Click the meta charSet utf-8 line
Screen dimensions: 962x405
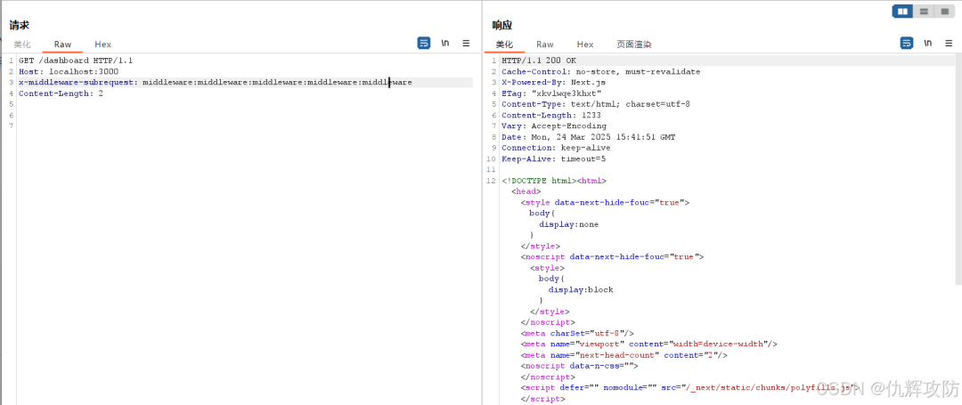click(577, 333)
